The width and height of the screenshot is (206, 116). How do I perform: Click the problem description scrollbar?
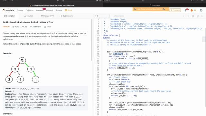[91, 40]
